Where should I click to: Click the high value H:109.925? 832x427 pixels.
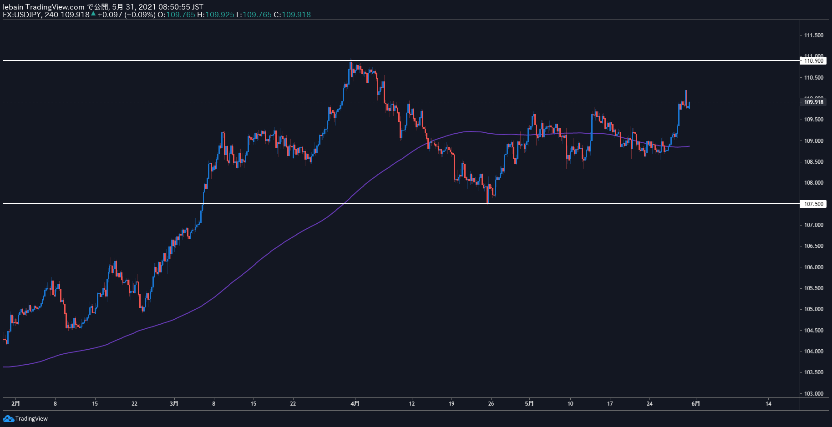[x=216, y=15]
